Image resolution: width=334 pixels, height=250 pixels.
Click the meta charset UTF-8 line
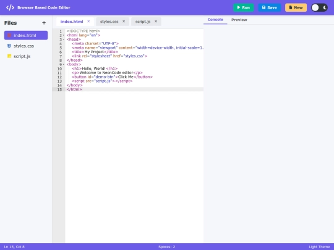click(95, 44)
